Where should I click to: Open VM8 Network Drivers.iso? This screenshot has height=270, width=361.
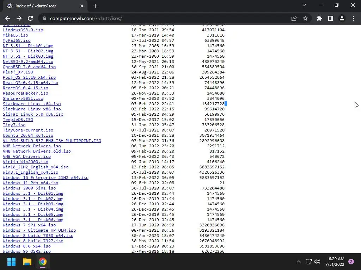coord(32,146)
